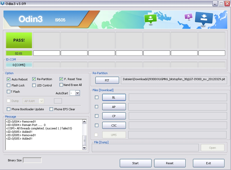Open the AutoStart dropdown
Screen dimensions: 231x170
(x=78, y=93)
